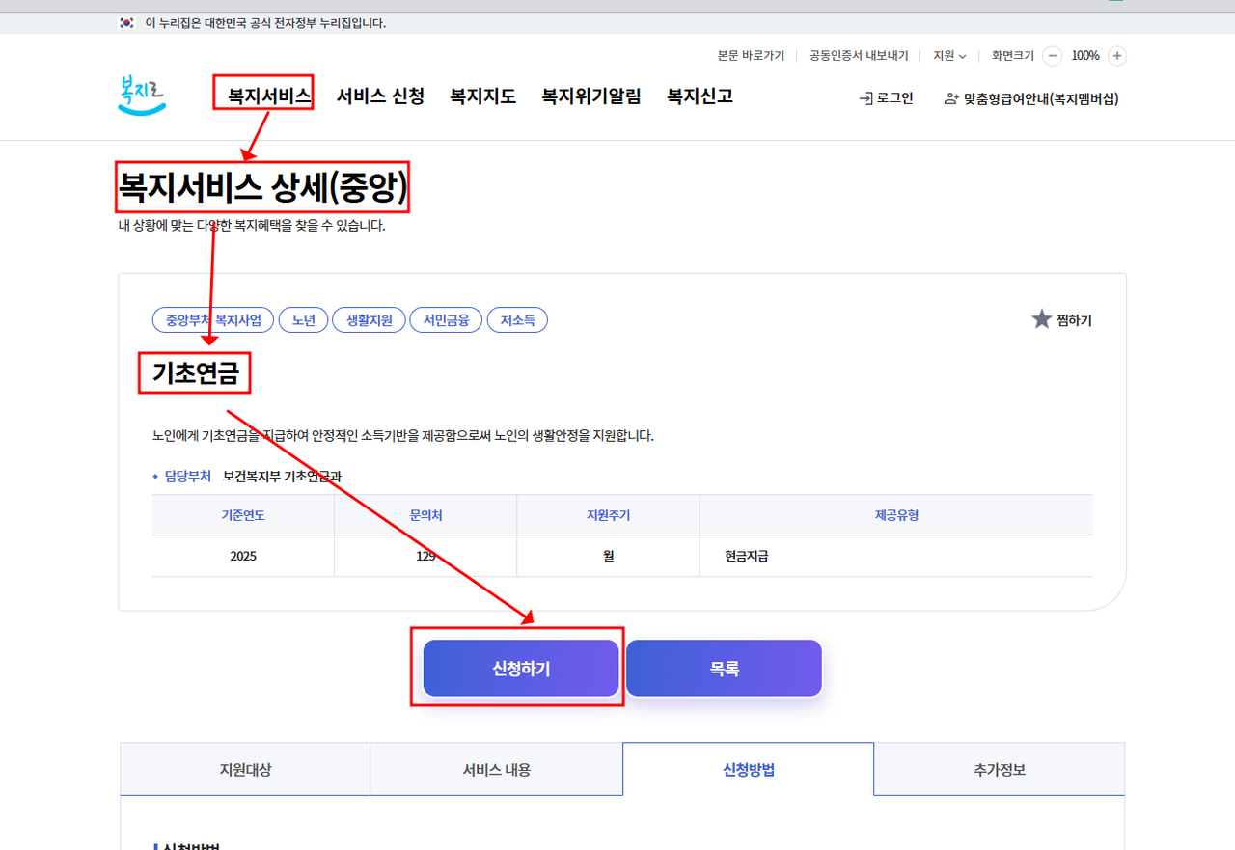Click the 서민금융 tag
The height and width of the screenshot is (850, 1235).
click(x=446, y=320)
